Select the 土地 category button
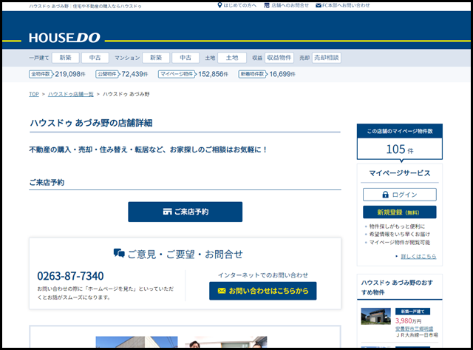The image size is (473, 350). coord(232,58)
